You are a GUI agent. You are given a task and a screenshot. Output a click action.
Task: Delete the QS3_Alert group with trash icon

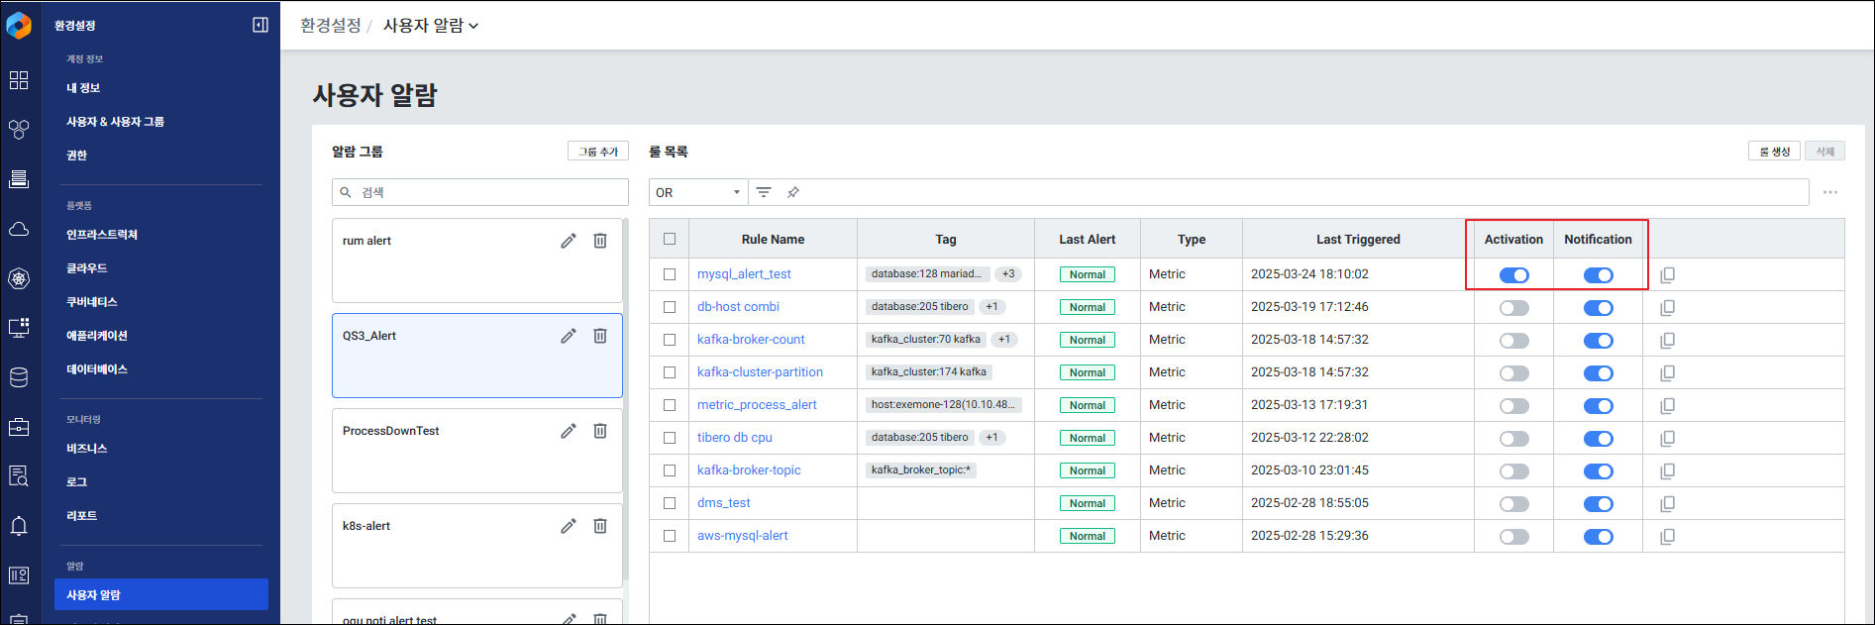[600, 336]
